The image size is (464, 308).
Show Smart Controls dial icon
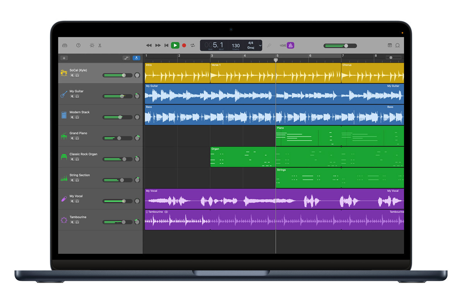coord(92,45)
